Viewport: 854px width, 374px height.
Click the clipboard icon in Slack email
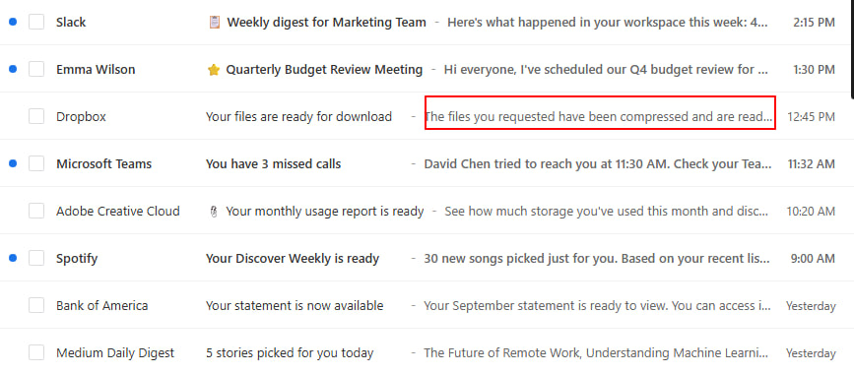click(215, 23)
